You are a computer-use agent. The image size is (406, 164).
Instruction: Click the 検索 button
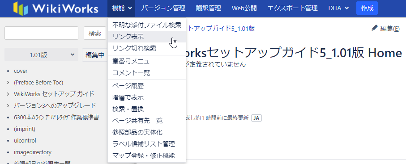pos(95,33)
